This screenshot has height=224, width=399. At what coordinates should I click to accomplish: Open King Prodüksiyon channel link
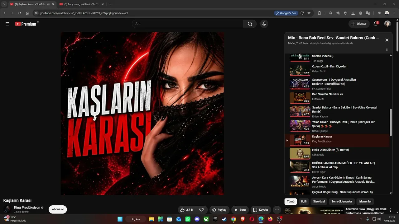pyautogui.click(x=27, y=208)
